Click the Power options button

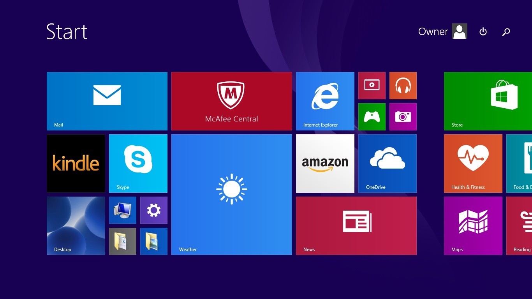(483, 32)
